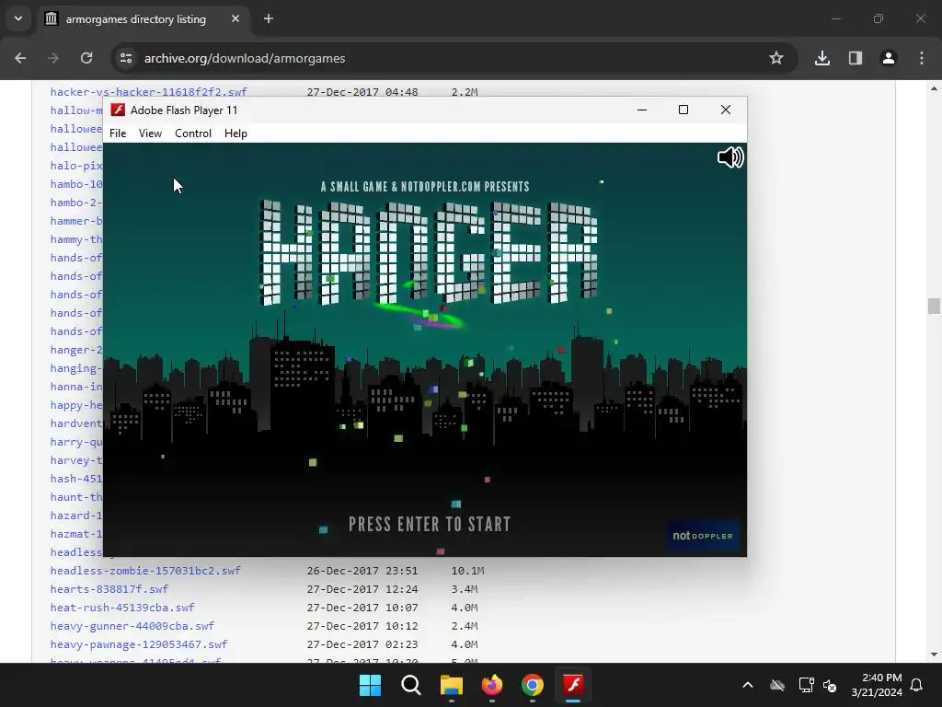Open the File menu in Flash Player
This screenshot has height=707, width=942.
click(118, 133)
